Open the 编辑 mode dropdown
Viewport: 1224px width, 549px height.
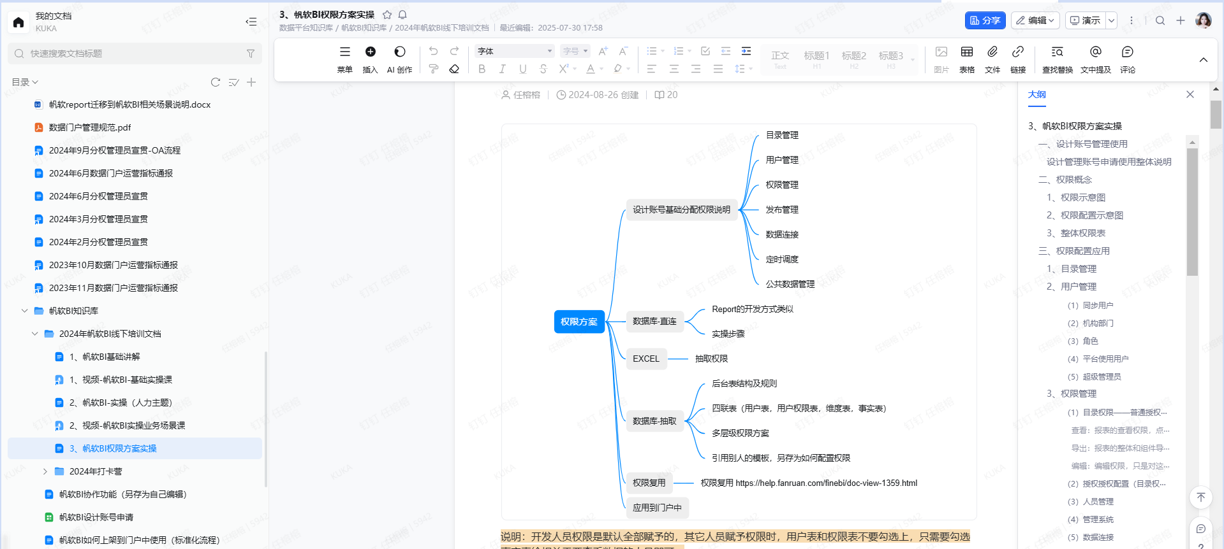[1035, 20]
